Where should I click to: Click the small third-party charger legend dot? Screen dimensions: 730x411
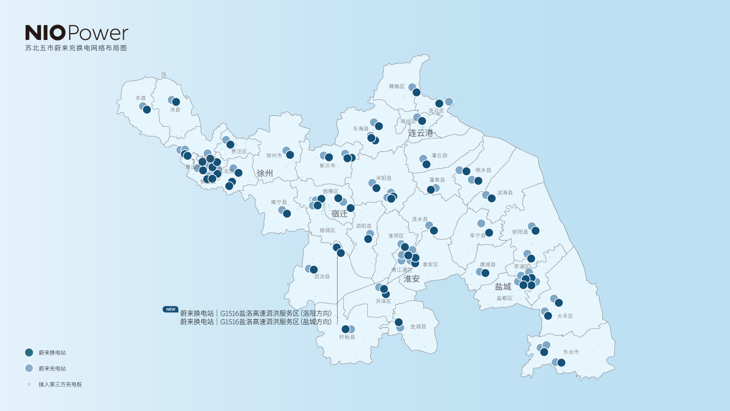click(29, 384)
